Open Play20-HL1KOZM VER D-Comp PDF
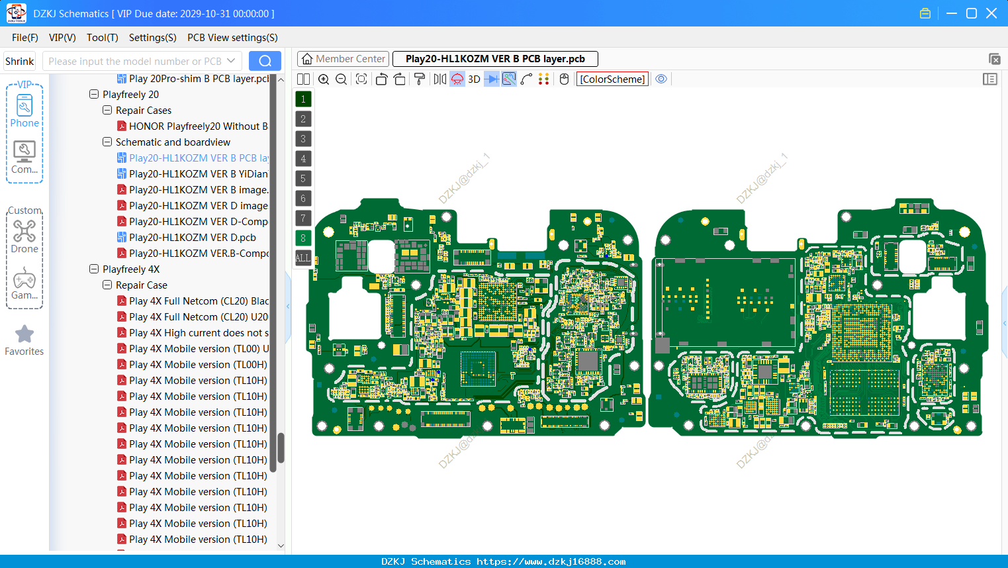The width and height of the screenshot is (1008, 568). [x=193, y=222]
